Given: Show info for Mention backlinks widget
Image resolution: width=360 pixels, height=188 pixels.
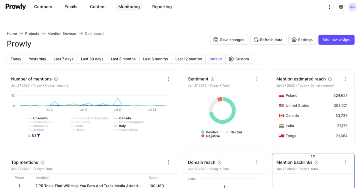Looking at the screenshot, I should click(x=317, y=163).
